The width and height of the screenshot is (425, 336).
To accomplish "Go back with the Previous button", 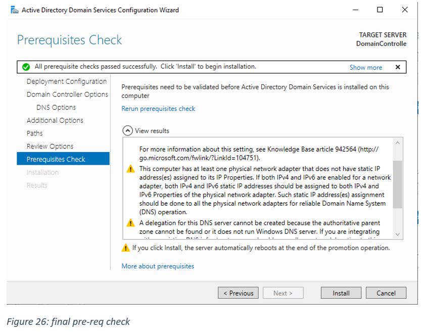I will click(x=238, y=293).
